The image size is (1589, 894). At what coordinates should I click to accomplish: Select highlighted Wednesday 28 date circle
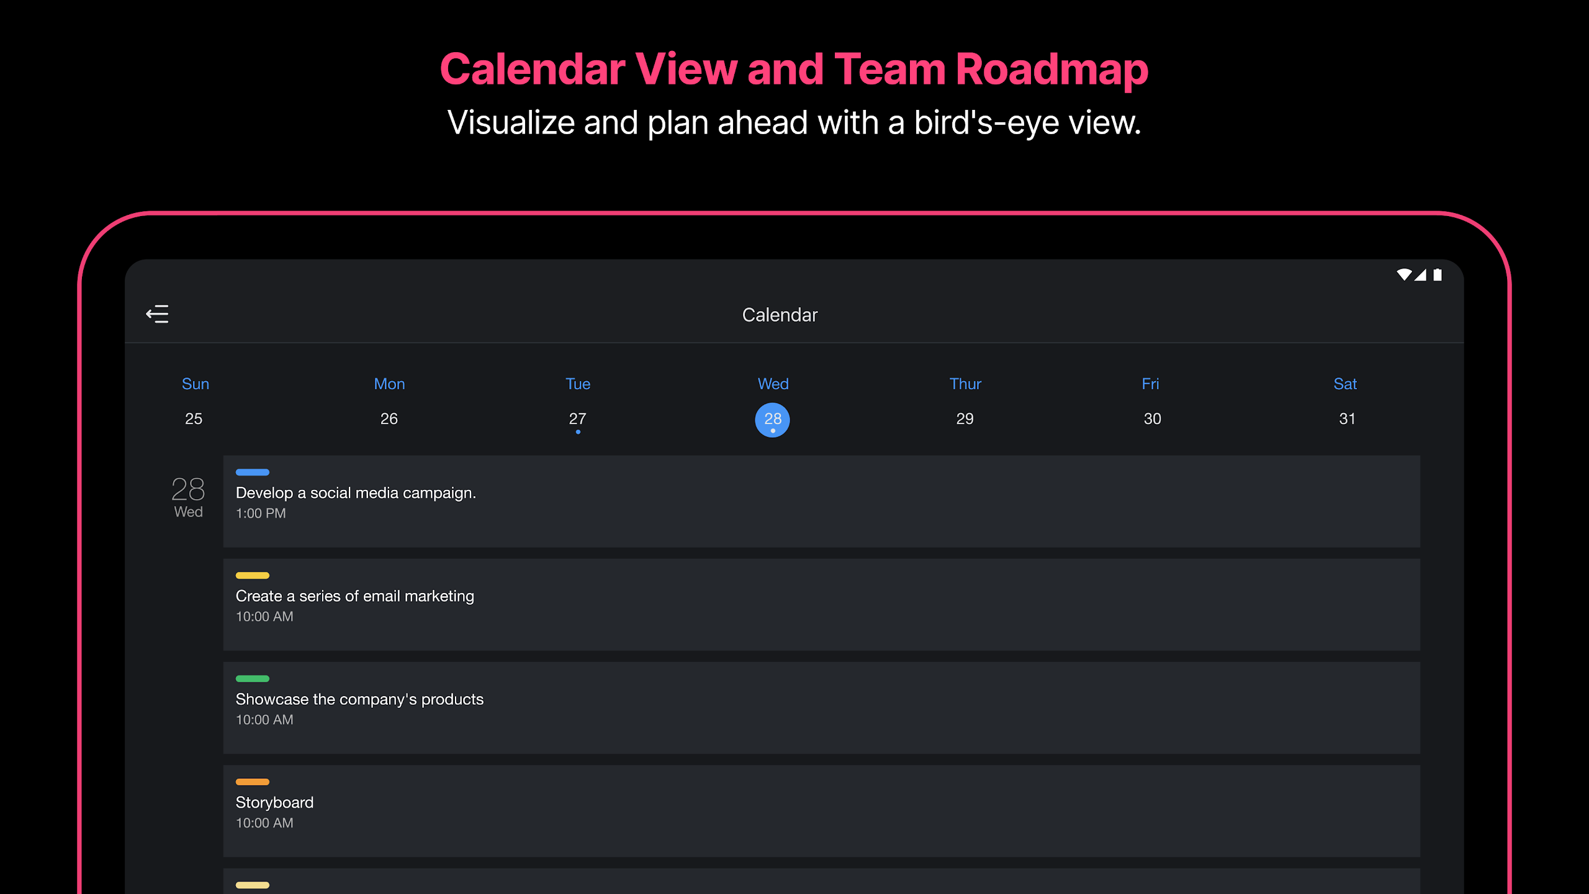(x=773, y=420)
